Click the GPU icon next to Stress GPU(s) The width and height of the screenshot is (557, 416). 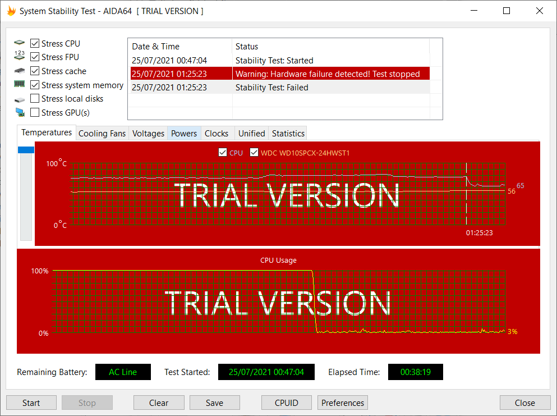(x=19, y=112)
